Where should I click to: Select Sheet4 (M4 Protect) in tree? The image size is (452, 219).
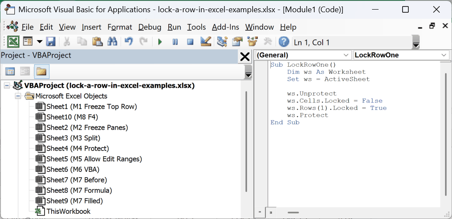tap(77, 148)
